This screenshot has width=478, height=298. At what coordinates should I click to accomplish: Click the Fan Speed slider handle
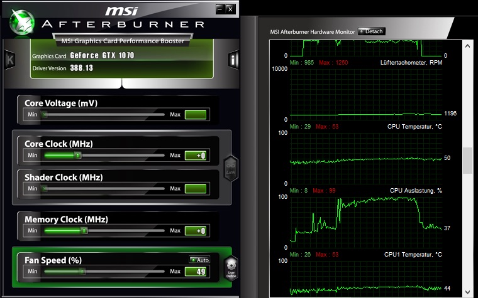pyautogui.click(x=82, y=271)
